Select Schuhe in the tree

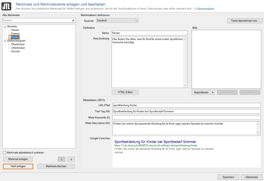click(x=15, y=51)
